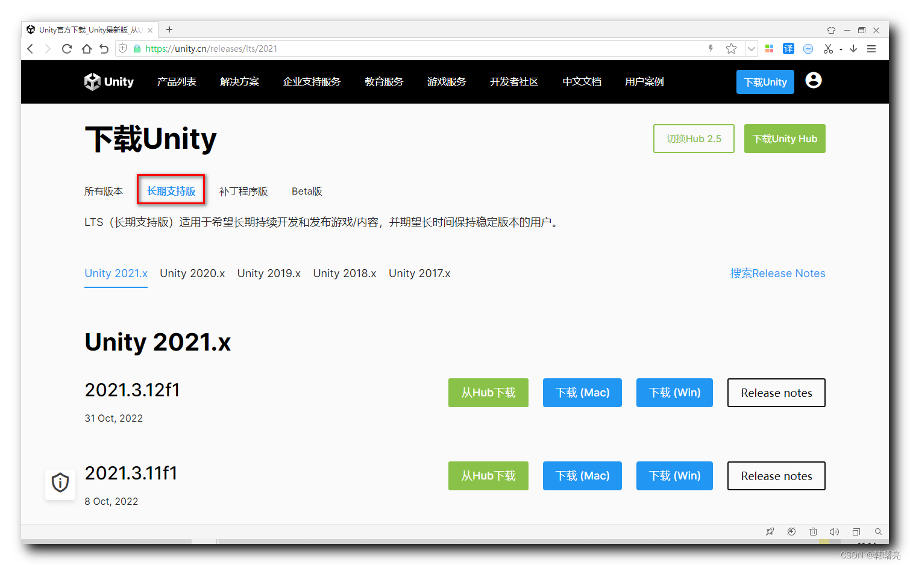Open a new tab with plus button
Screen dimensions: 910x565
coord(169,30)
